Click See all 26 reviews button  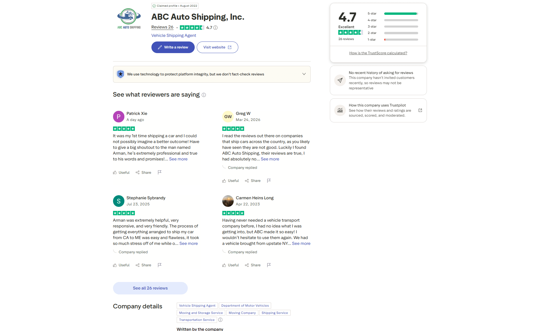[x=150, y=288]
